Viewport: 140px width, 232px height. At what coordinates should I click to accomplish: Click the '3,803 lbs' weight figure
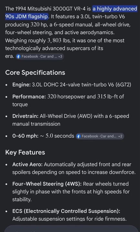pos(59,41)
